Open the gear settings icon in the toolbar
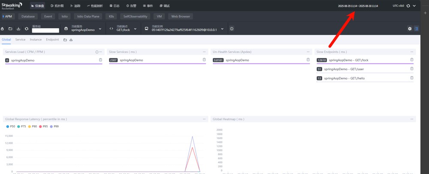Viewport: 429px width, 174px height. click(410, 29)
